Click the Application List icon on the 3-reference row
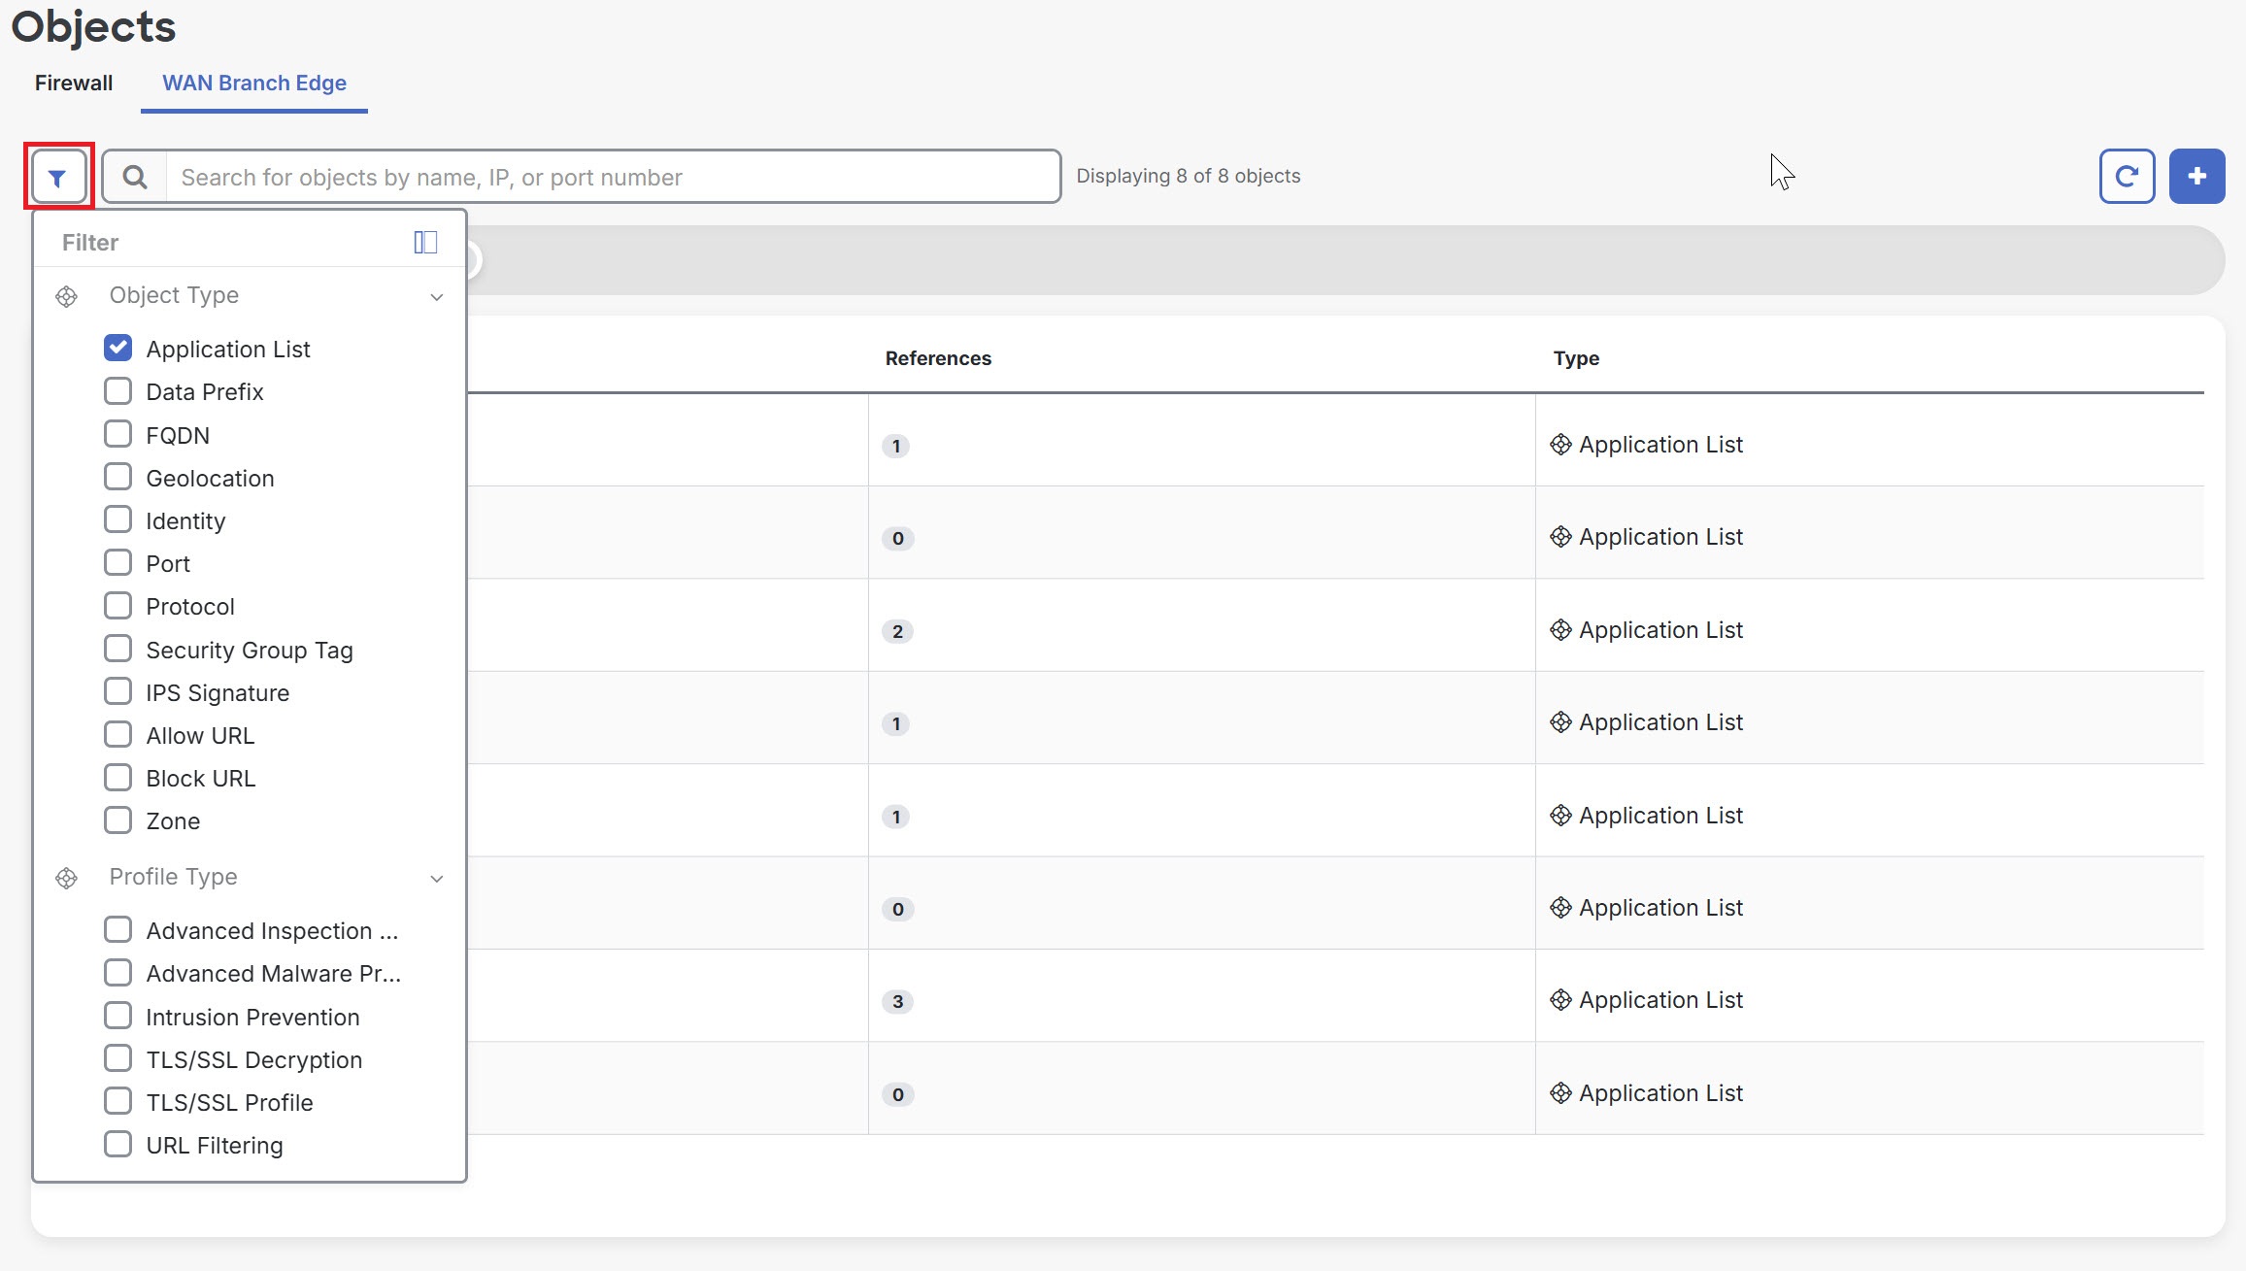Image resolution: width=2246 pixels, height=1271 pixels. 1560,999
